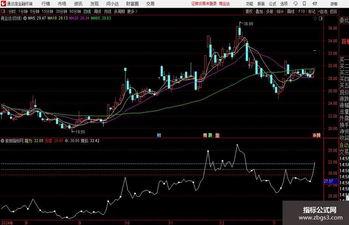Click the MA60: 29.63 label
The height and width of the screenshot is (225, 349).
click(x=101, y=18)
